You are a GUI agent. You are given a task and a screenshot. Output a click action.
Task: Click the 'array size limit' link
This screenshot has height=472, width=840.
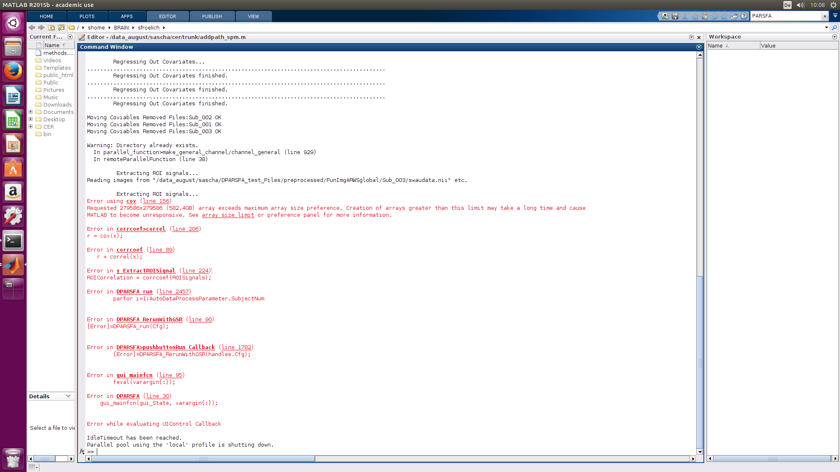click(228, 215)
